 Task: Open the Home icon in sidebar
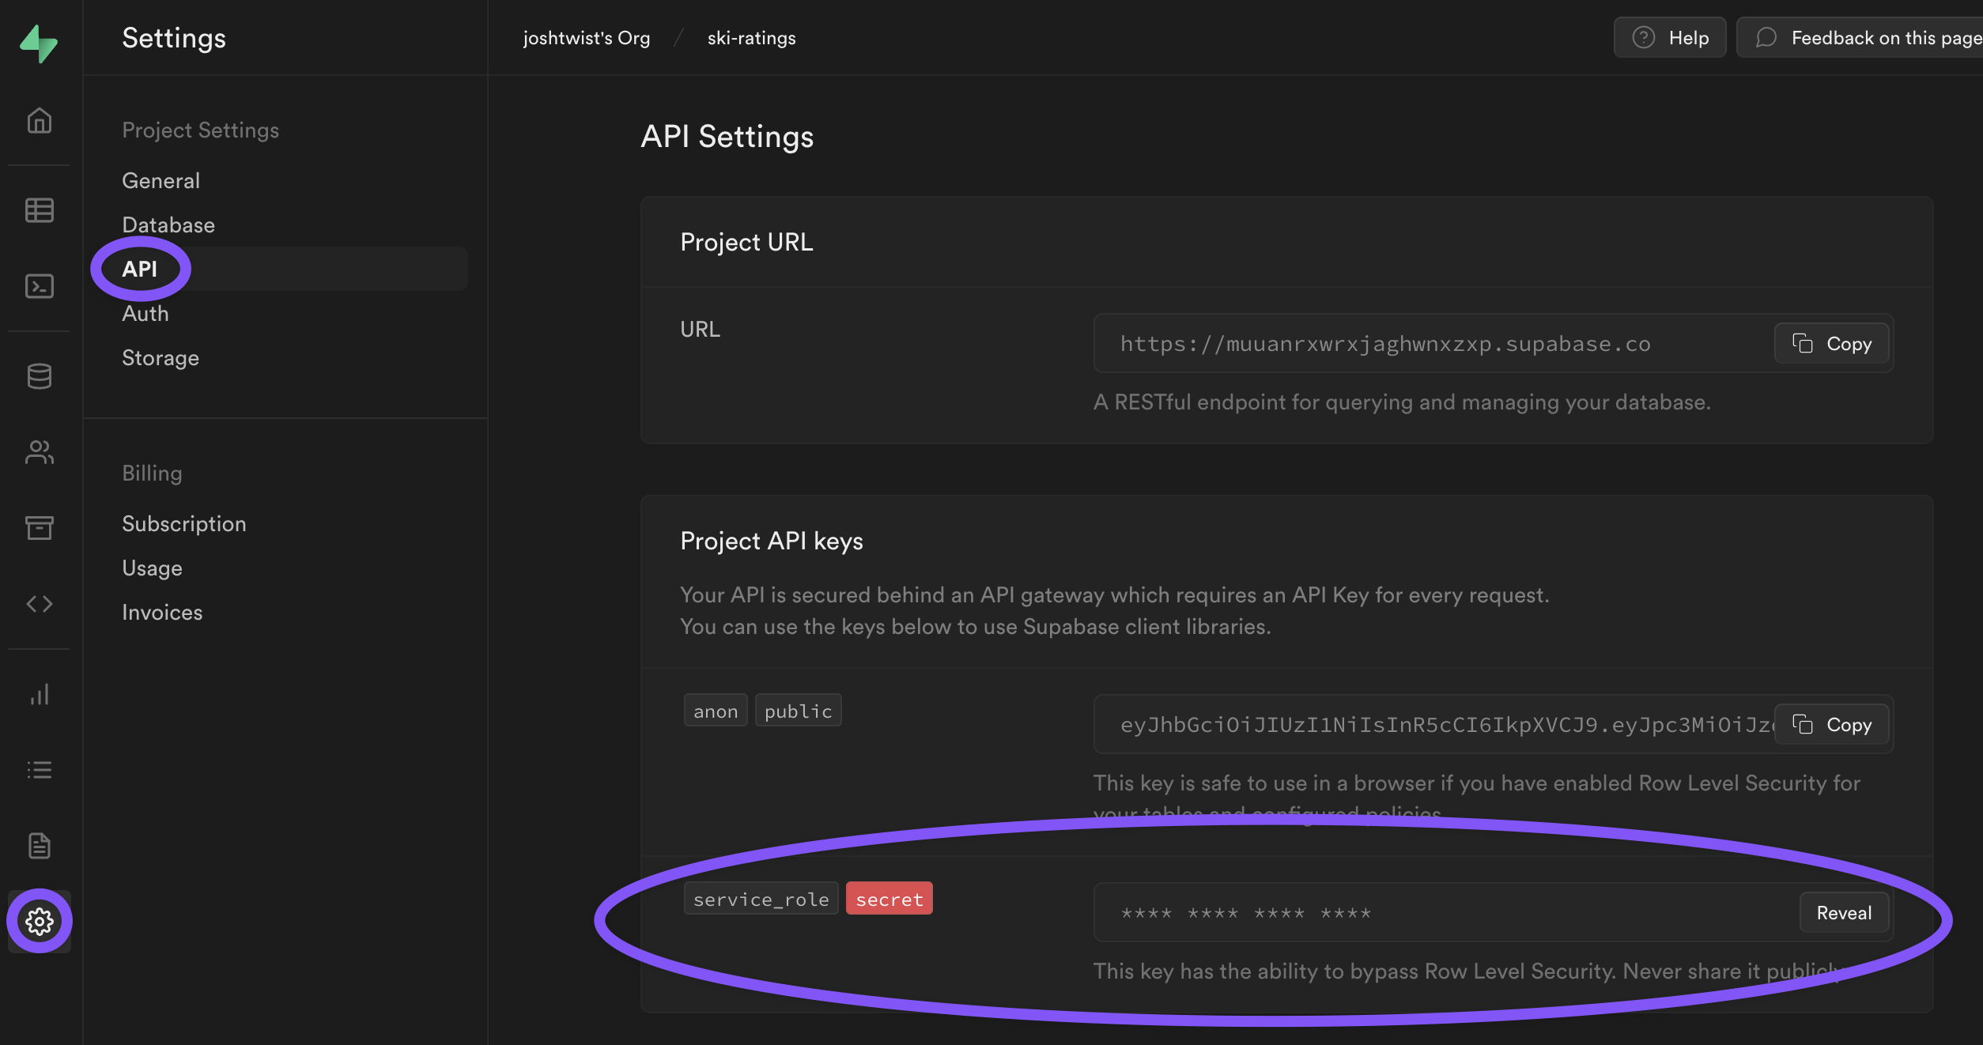[x=40, y=120]
